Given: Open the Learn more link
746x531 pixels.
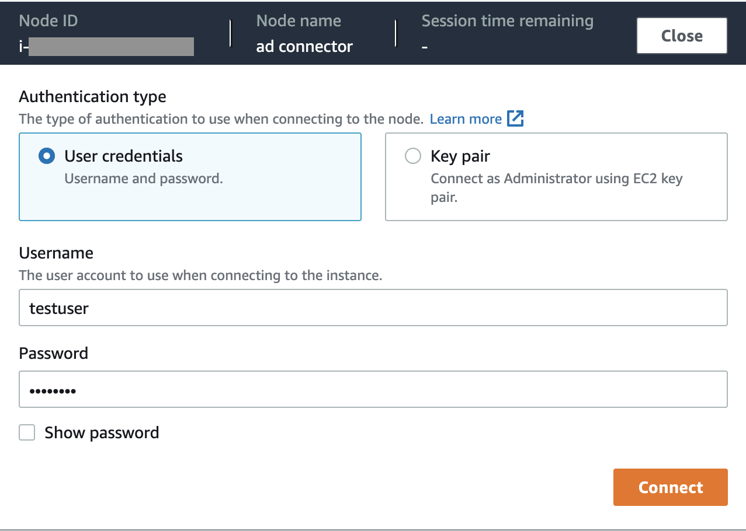Looking at the screenshot, I should 465,119.
